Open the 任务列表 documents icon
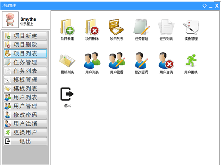 [x=166, y=27]
